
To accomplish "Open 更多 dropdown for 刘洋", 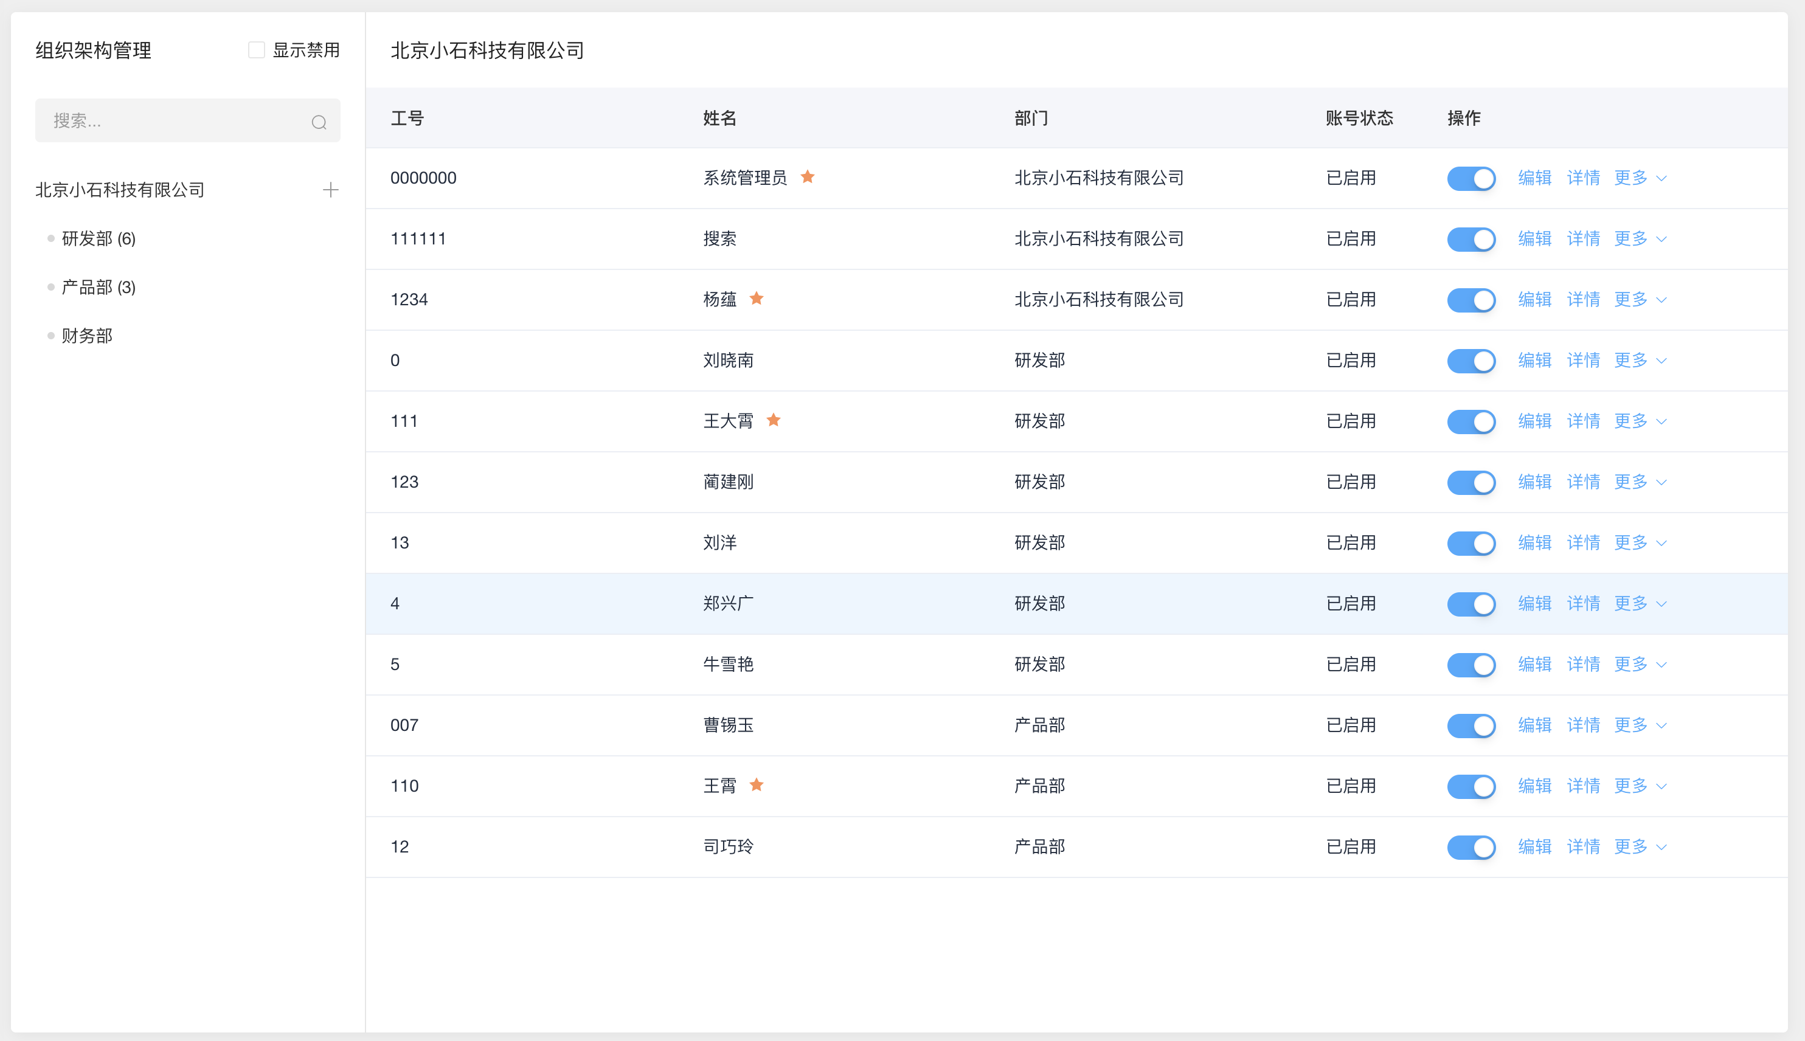I will 1641,542.
